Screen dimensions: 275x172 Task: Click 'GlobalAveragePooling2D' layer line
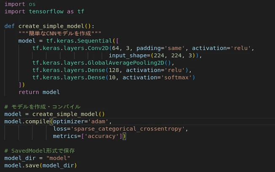tap(103, 63)
